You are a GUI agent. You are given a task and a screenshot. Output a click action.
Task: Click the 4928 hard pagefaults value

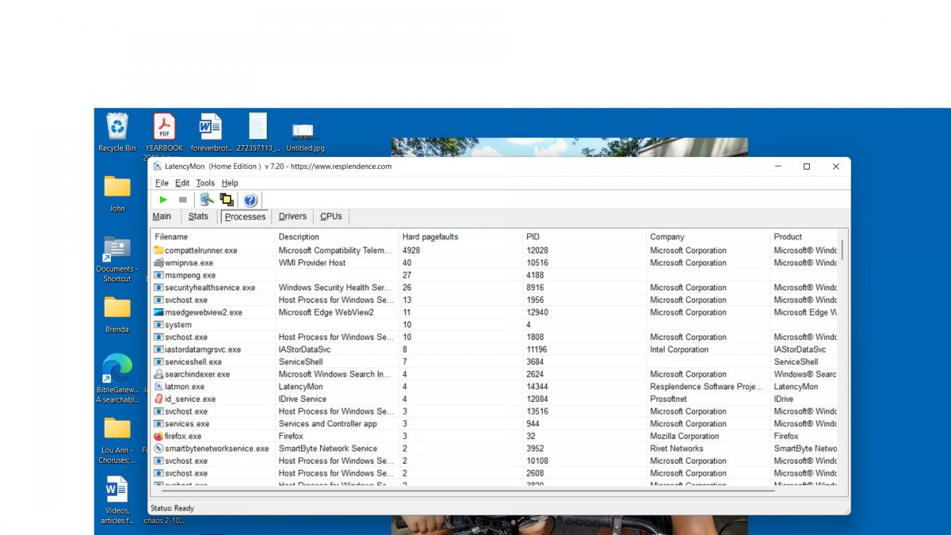coord(413,250)
